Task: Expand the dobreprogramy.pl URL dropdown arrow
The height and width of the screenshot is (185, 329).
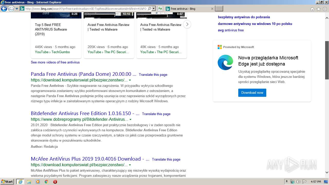Action: click(x=130, y=119)
